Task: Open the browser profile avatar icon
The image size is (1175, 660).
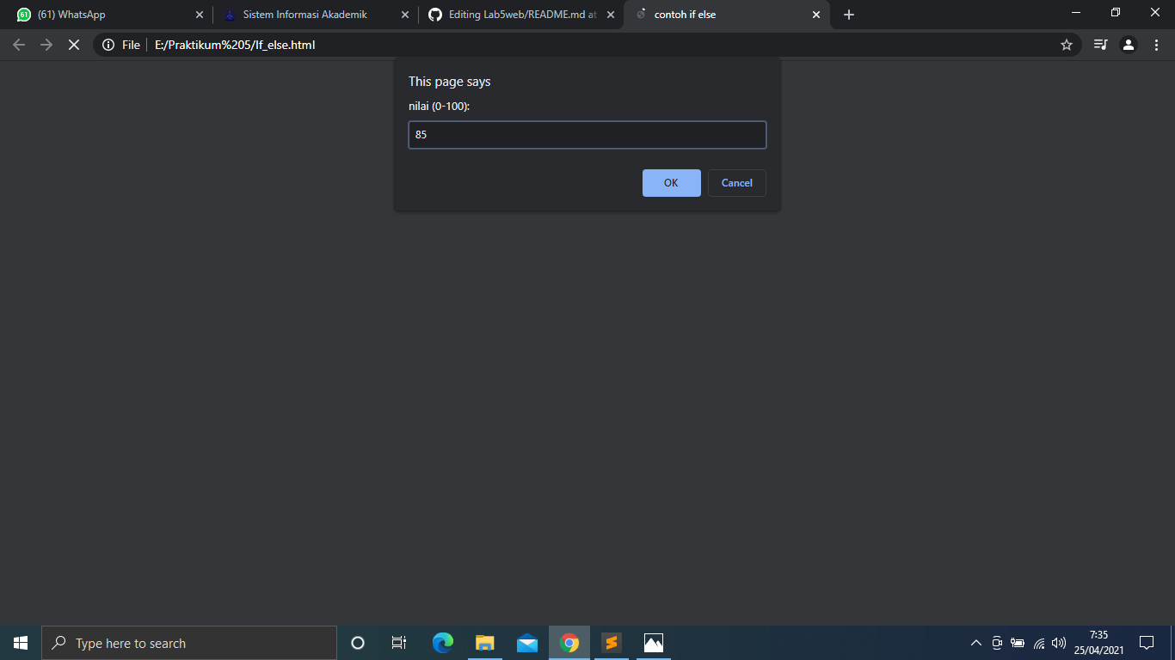Action: [x=1128, y=45]
